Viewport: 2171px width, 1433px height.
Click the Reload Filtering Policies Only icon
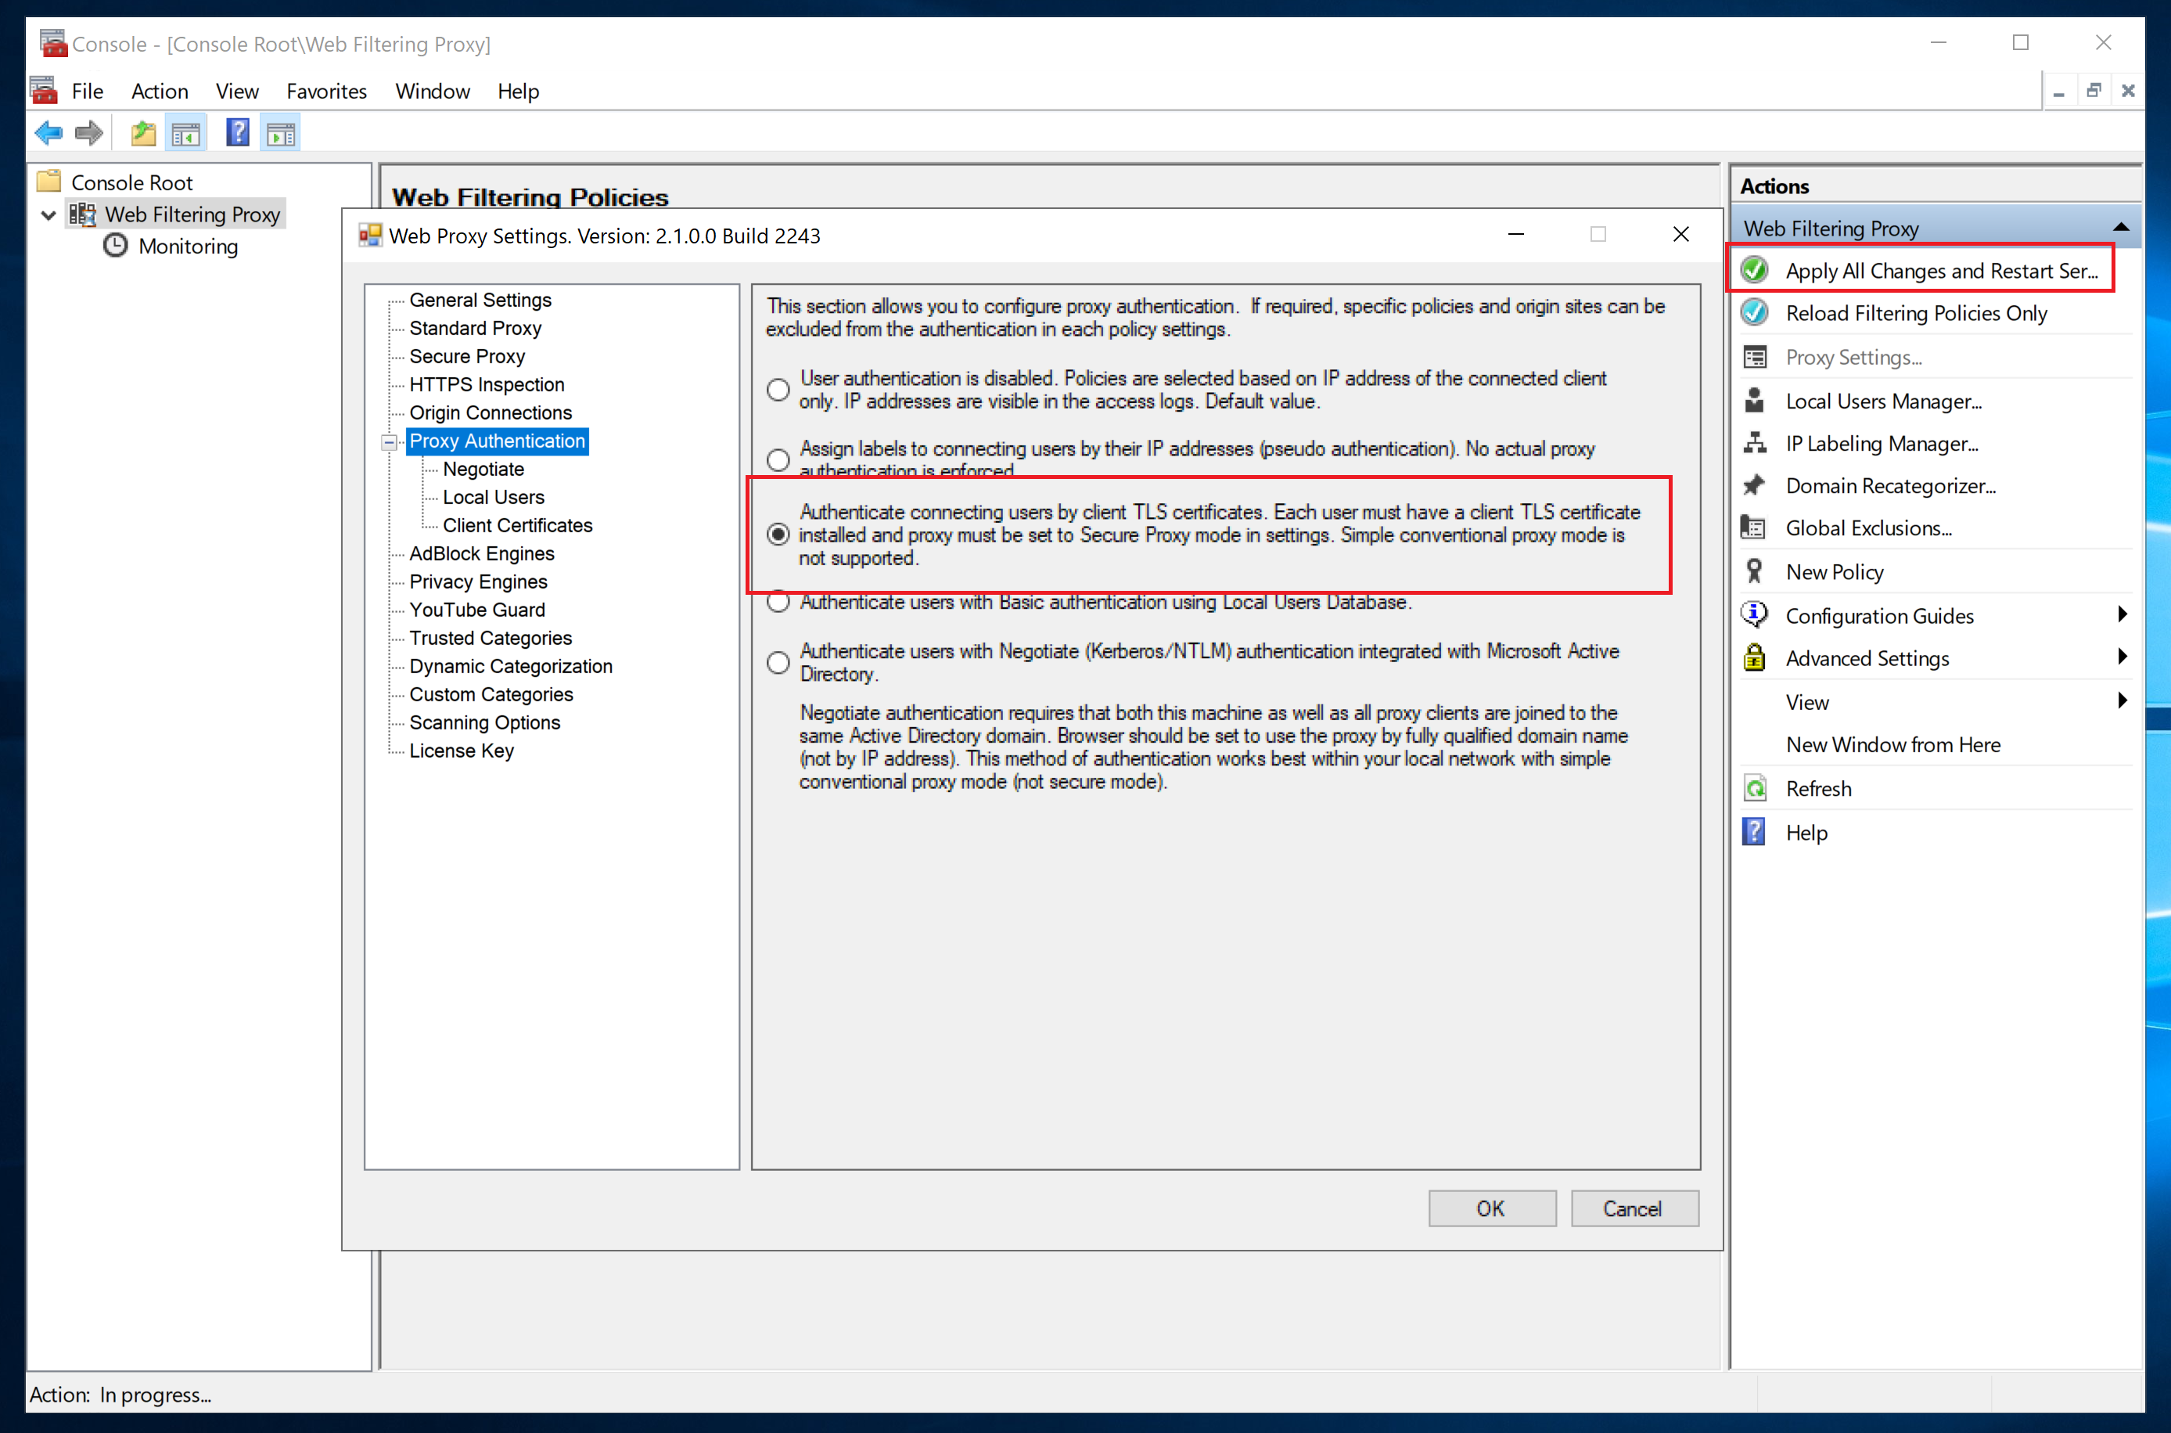coord(1756,311)
